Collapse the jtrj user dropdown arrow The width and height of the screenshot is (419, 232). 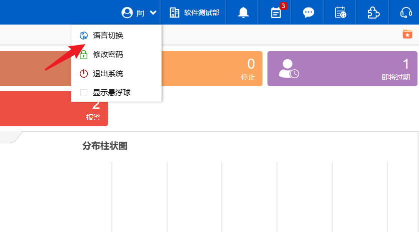pyautogui.click(x=153, y=13)
